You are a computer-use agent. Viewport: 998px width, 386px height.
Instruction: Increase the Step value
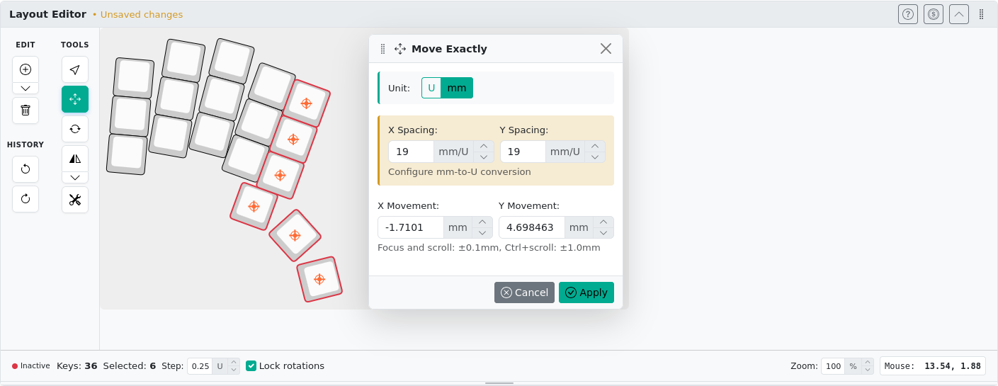point(234,363)
